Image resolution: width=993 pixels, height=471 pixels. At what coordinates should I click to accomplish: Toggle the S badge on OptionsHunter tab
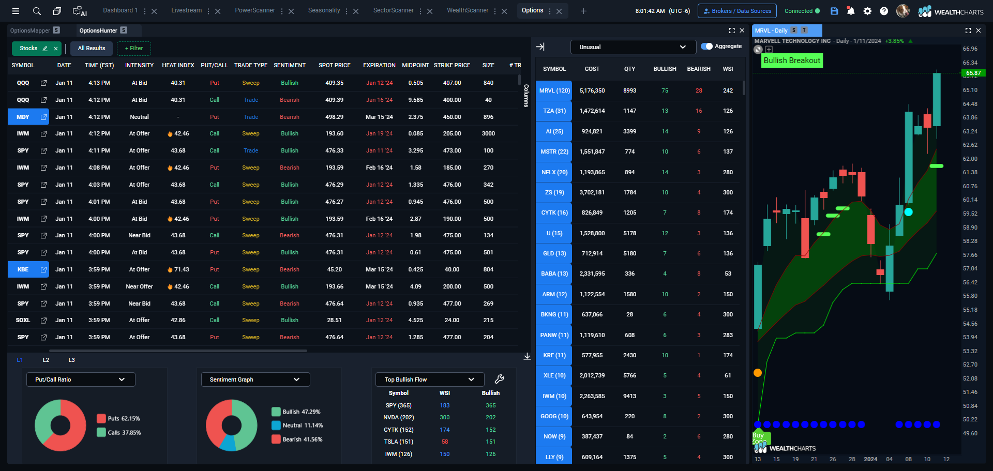pos(124,31)
